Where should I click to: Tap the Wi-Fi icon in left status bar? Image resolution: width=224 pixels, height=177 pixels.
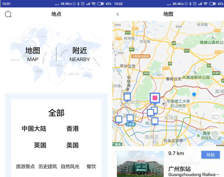click(x=94, y=4)
